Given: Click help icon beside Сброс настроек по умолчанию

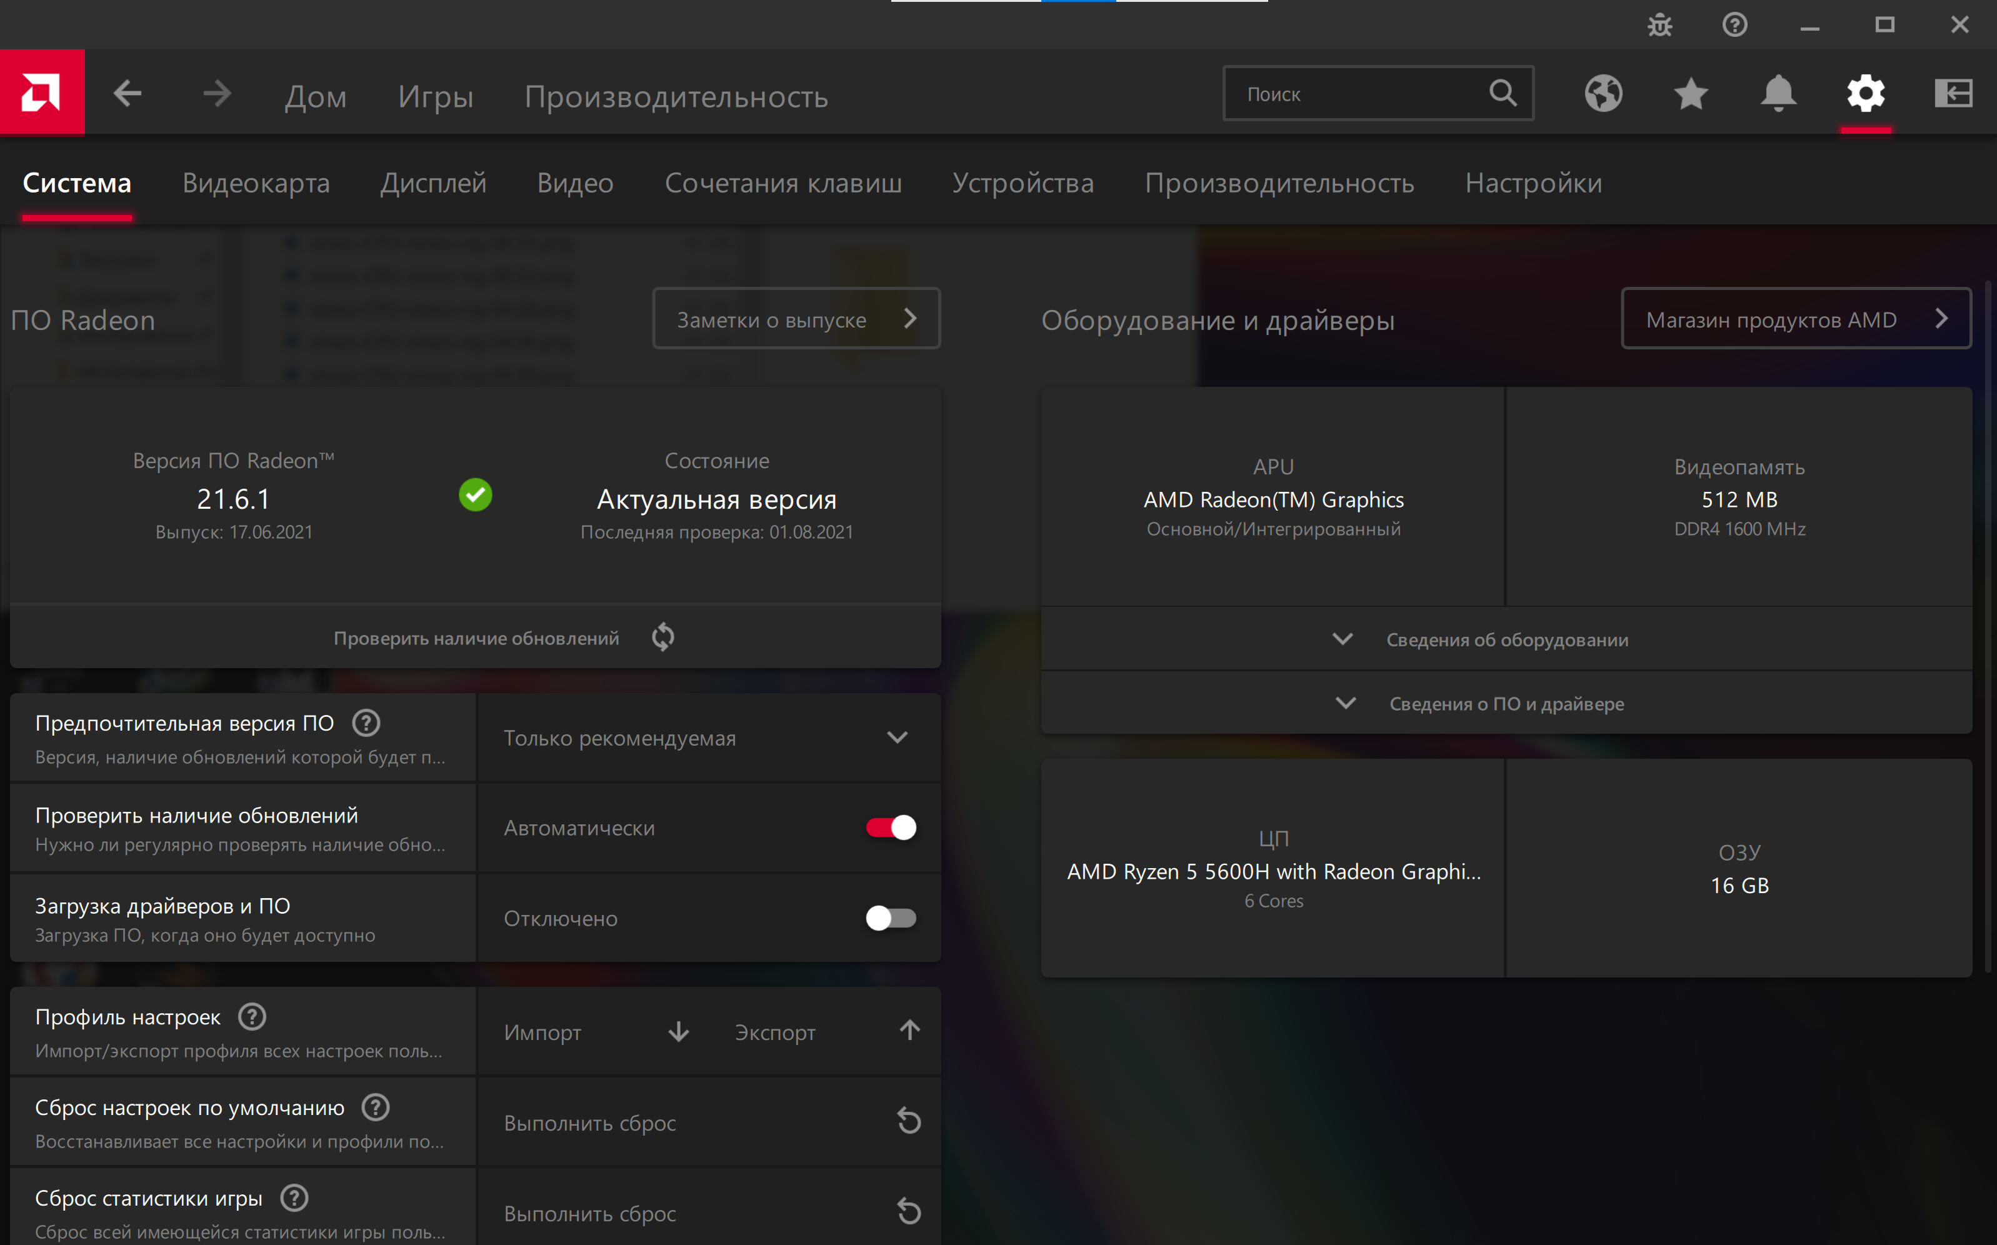Looking at the screenshot, I should 376,1107.
